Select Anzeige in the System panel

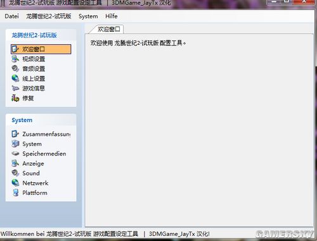(33, 163)
